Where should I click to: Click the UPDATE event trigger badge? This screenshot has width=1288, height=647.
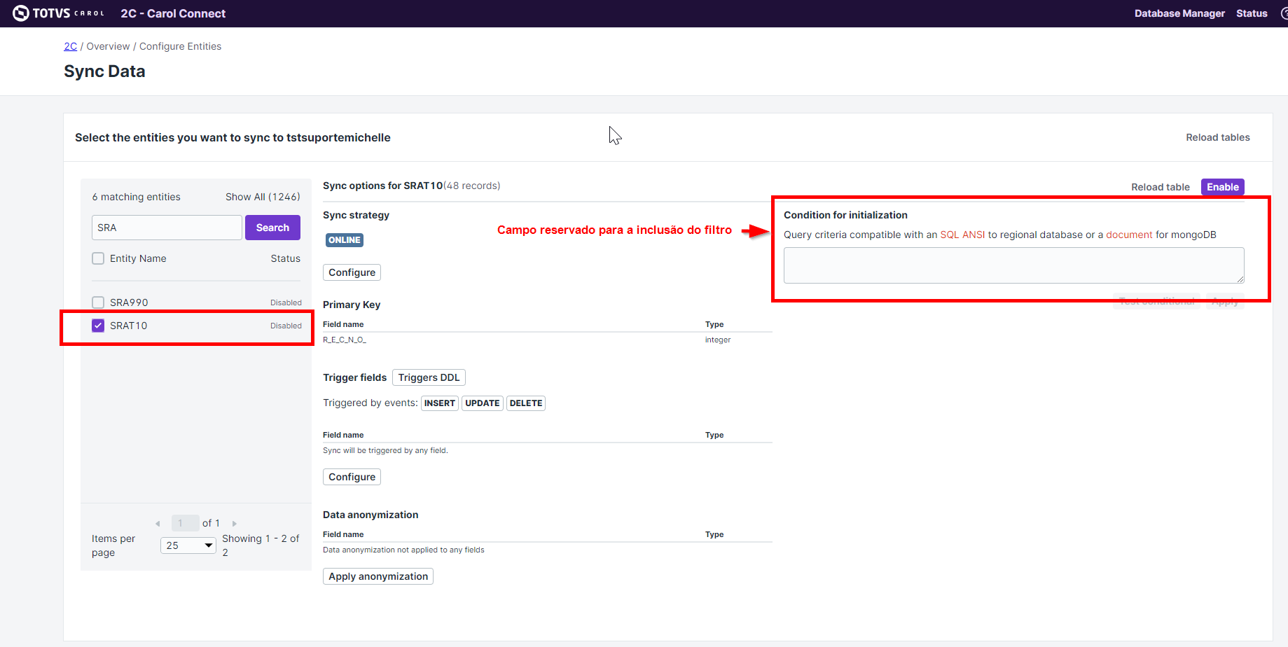pyautogui.click(x=482, y=403)
